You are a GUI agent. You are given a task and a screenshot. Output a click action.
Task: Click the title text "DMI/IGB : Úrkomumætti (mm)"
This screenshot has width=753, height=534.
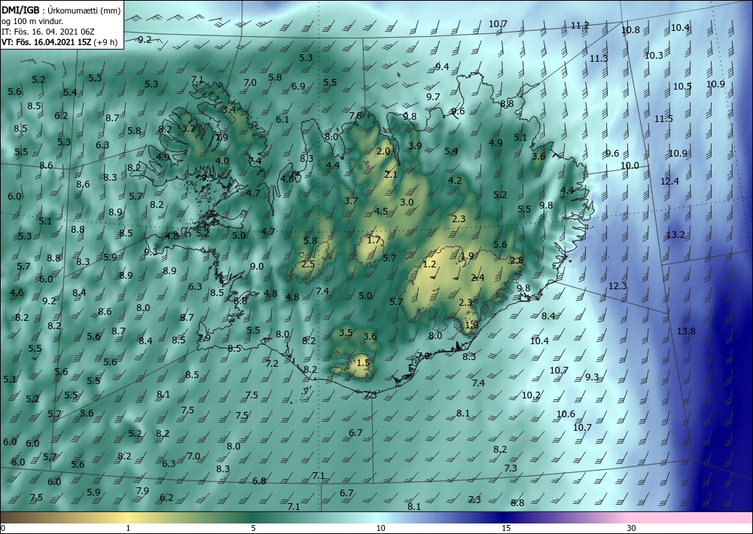[x=60, y=10]
